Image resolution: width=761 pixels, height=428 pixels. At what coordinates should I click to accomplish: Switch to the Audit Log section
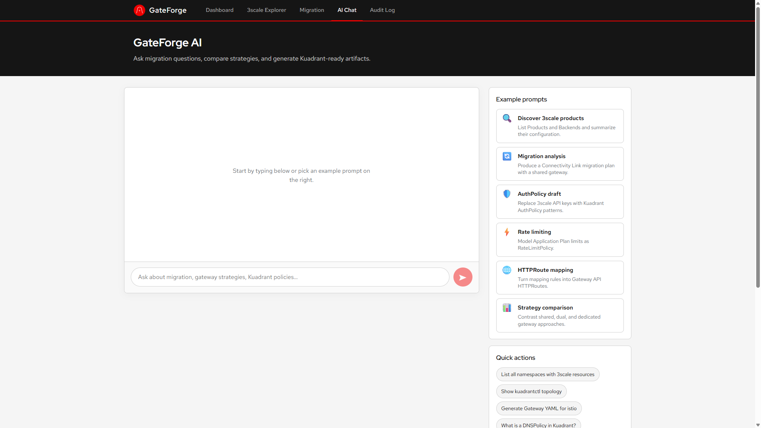[x=382, y=10]
